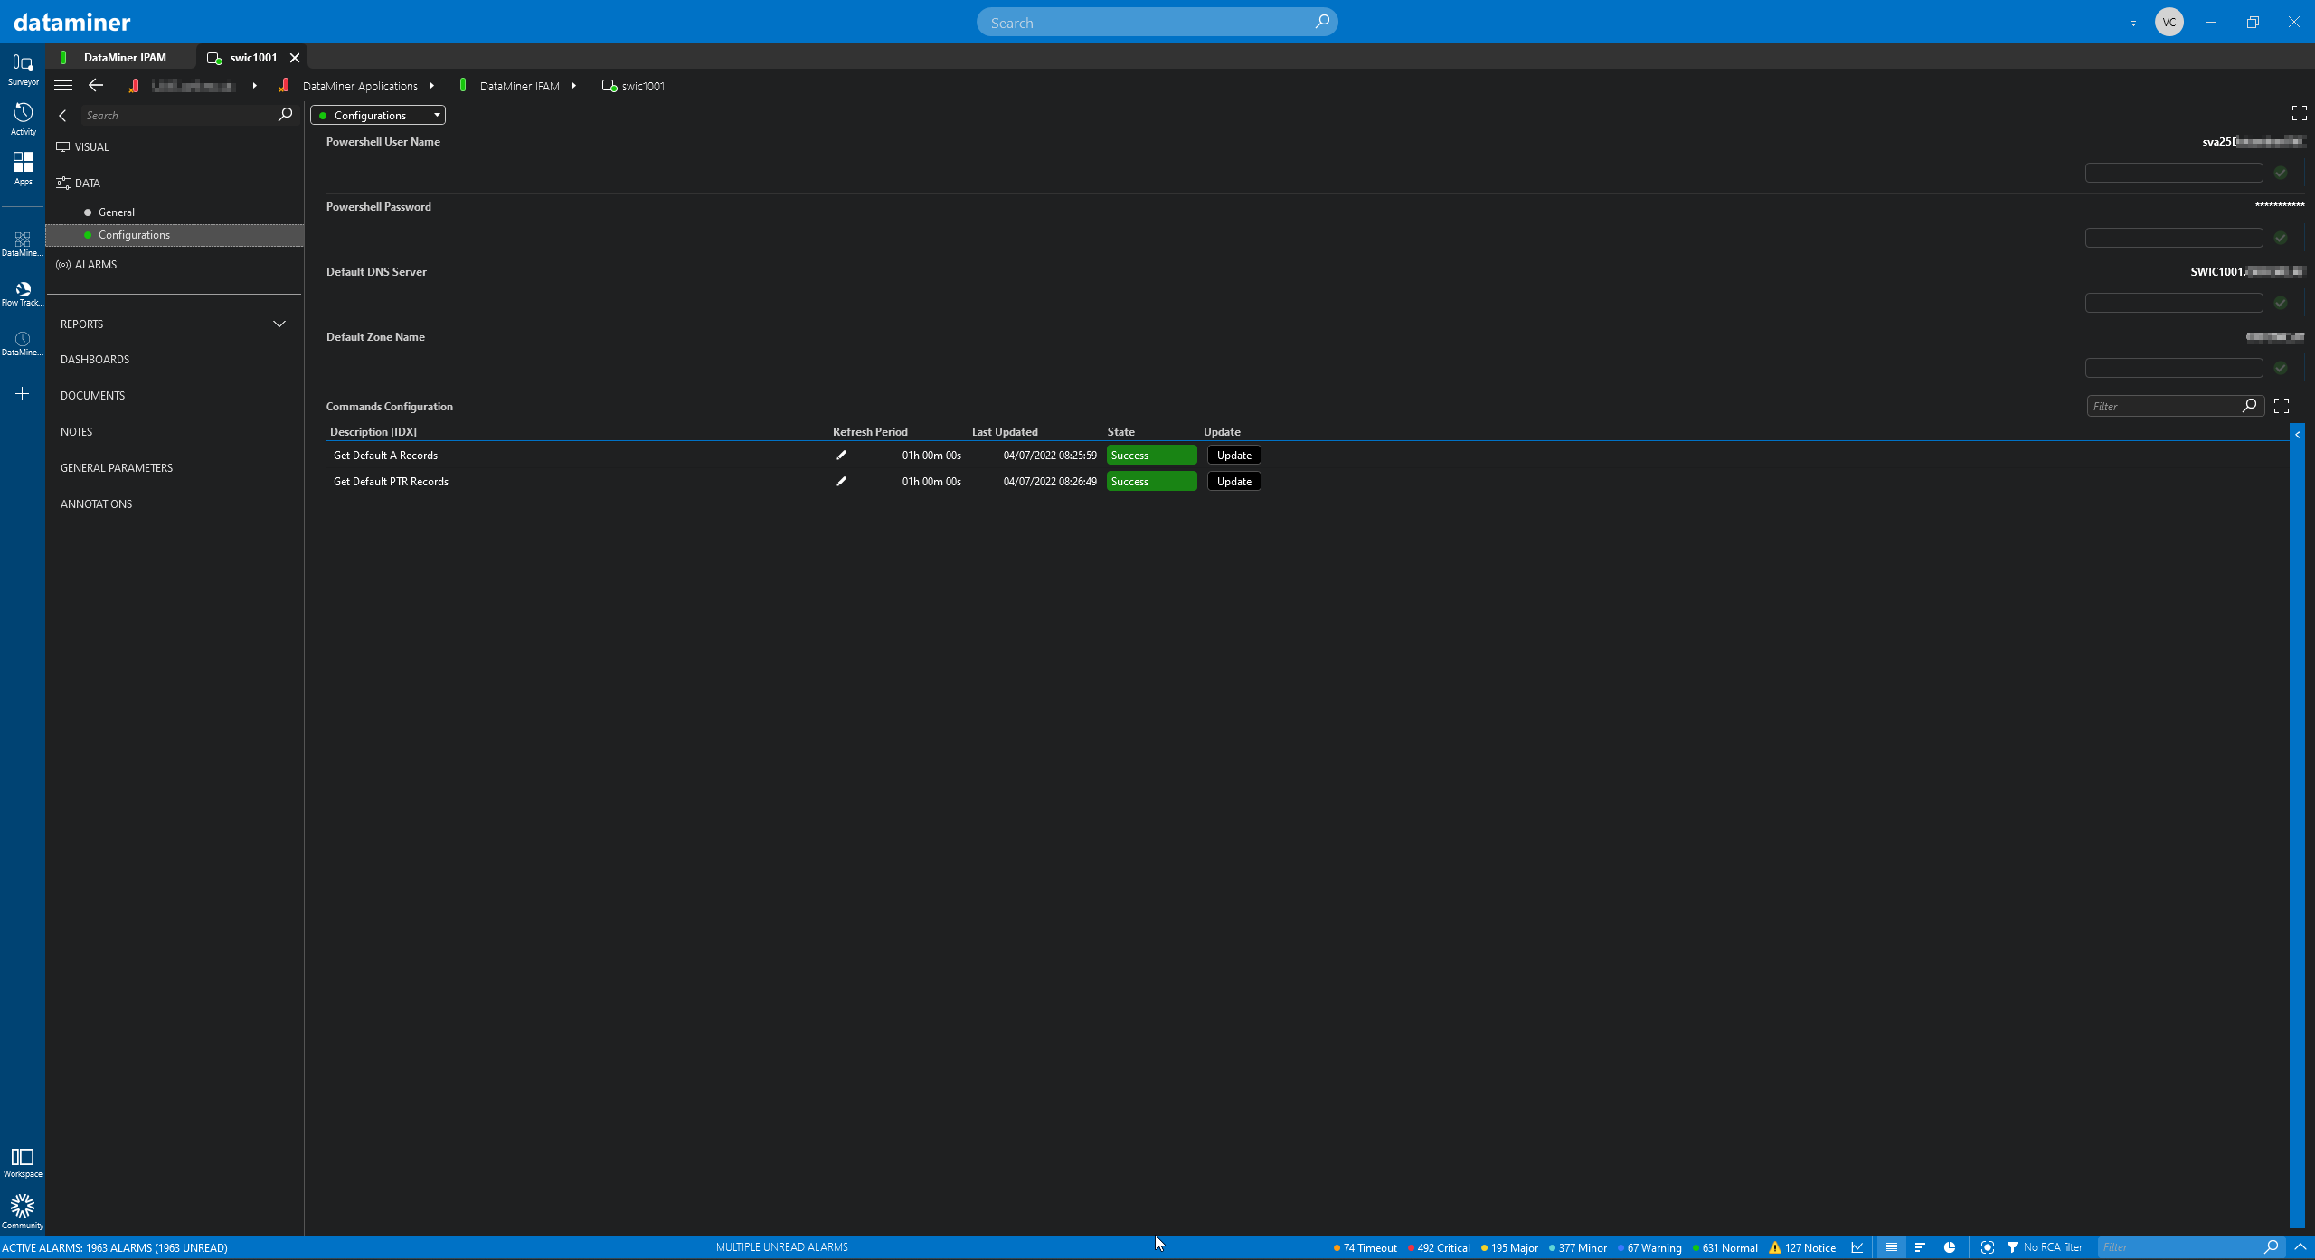Filter alarms by 195 Major
This screenshot has height=1260, width=2315.
(1510, 1247)
